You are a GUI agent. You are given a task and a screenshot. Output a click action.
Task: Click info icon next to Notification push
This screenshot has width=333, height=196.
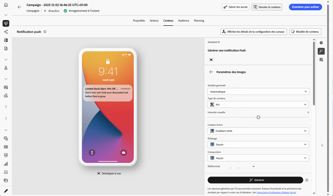(x=45, y=32)
